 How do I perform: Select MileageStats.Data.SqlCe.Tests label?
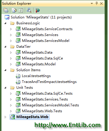point(47,93)
